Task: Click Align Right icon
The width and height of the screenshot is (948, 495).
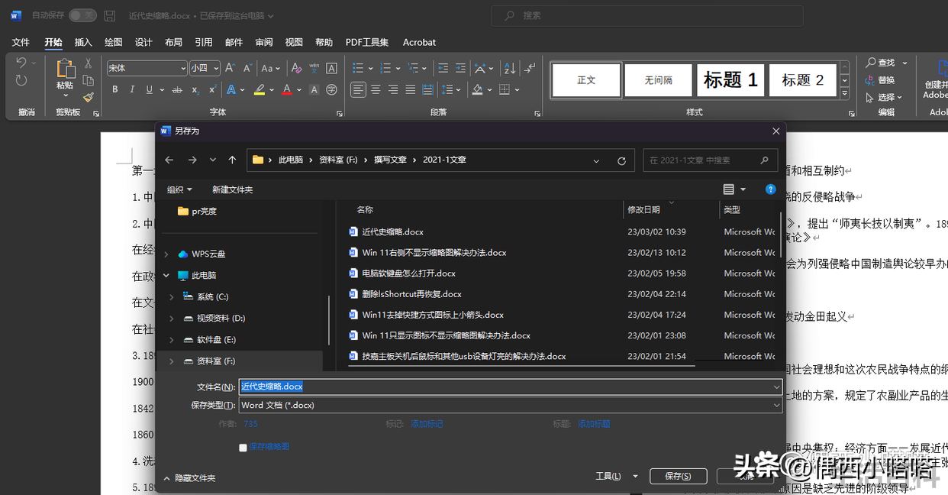Action: tap(393, 89)
